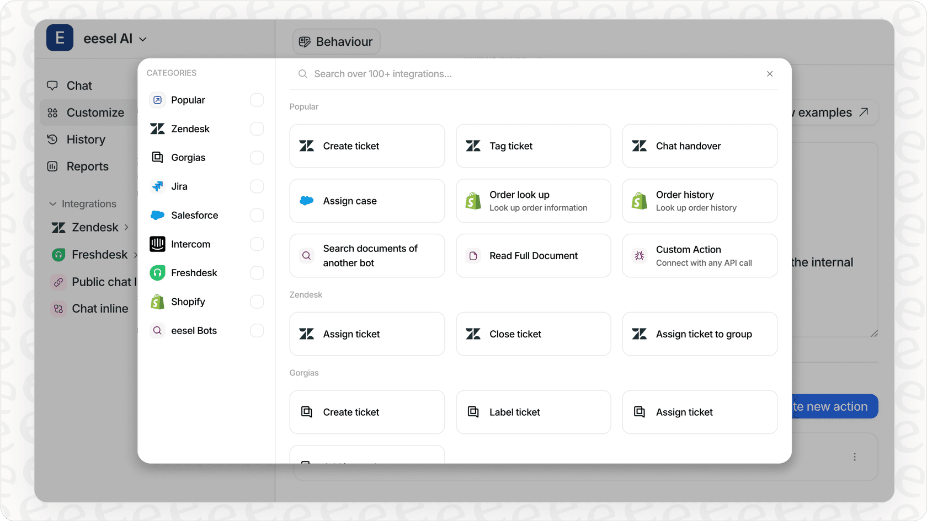Expand the Zendesk integration in sidebar
Image resolution: width=927 pixels, height=521 pixels.
[x=126, y=227]
